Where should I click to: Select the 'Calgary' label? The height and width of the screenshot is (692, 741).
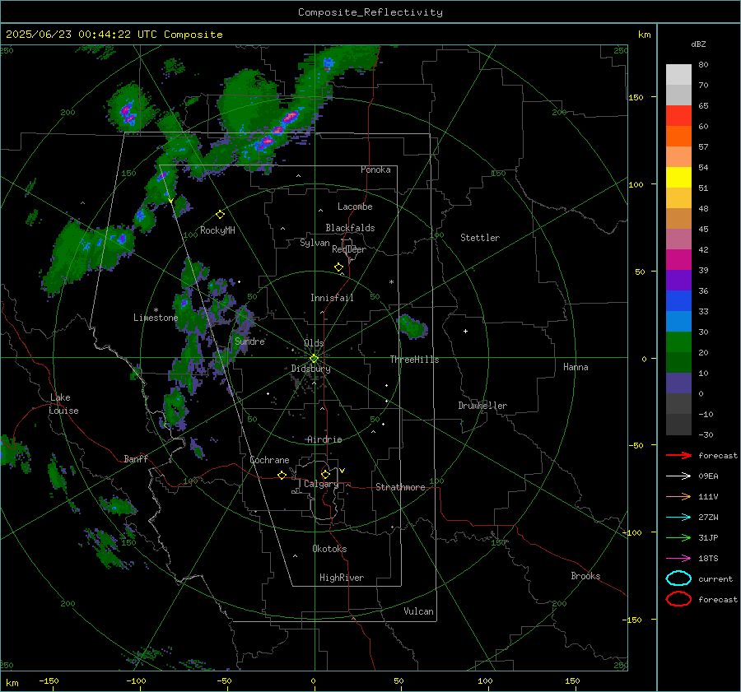tap(321, 484)
